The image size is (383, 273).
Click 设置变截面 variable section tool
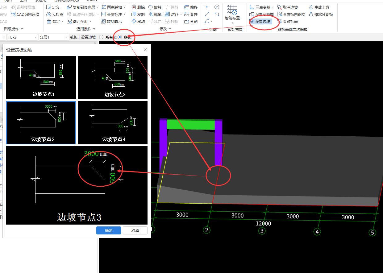click(261, 14)
